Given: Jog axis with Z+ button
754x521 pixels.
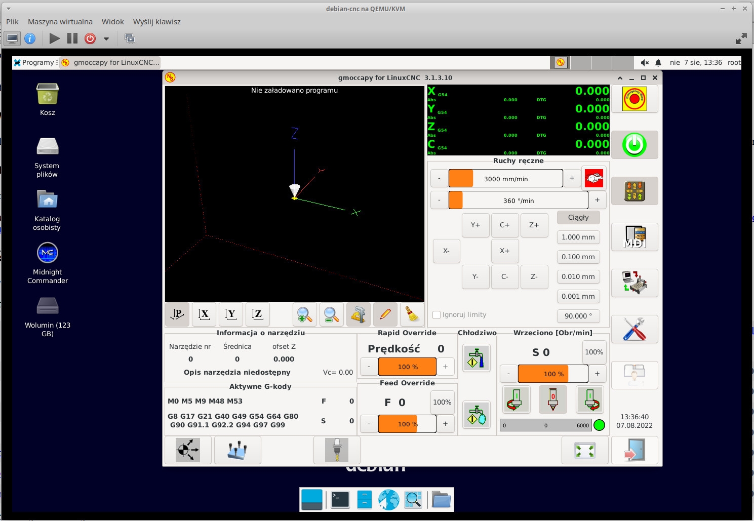Looking at the screenshot, I should (534, 225).
